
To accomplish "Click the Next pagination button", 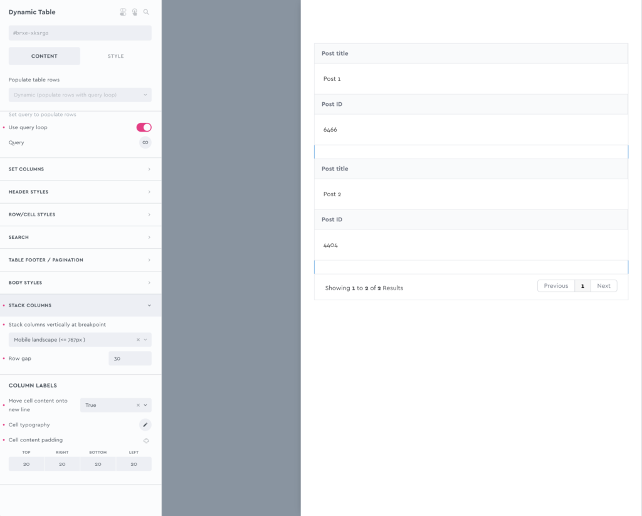I will (603, 286).
